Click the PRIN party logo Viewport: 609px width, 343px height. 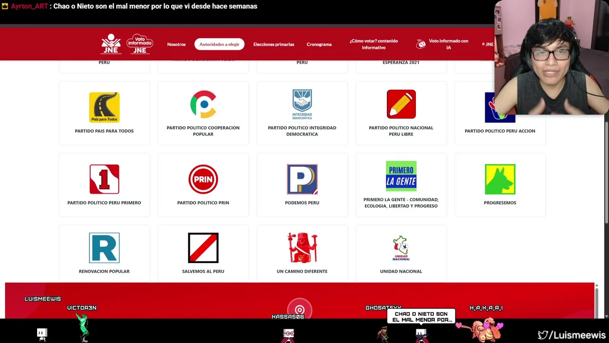[203, 179]
